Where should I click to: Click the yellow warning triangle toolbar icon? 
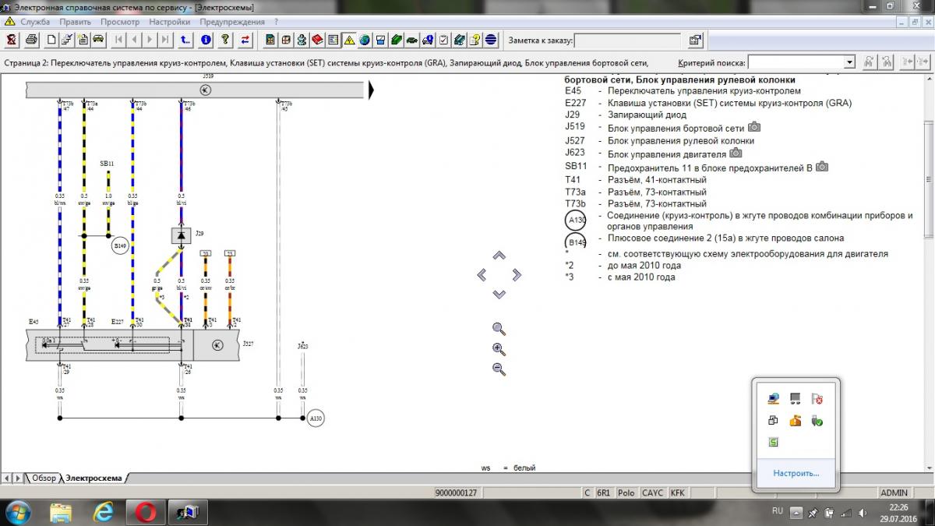click(349, 39)
